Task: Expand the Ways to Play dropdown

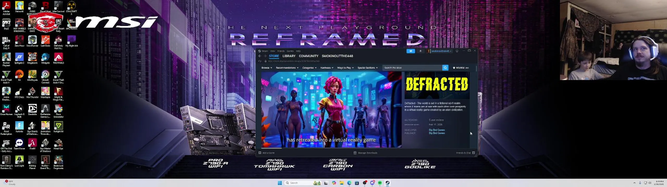Action: coord(345,68)
